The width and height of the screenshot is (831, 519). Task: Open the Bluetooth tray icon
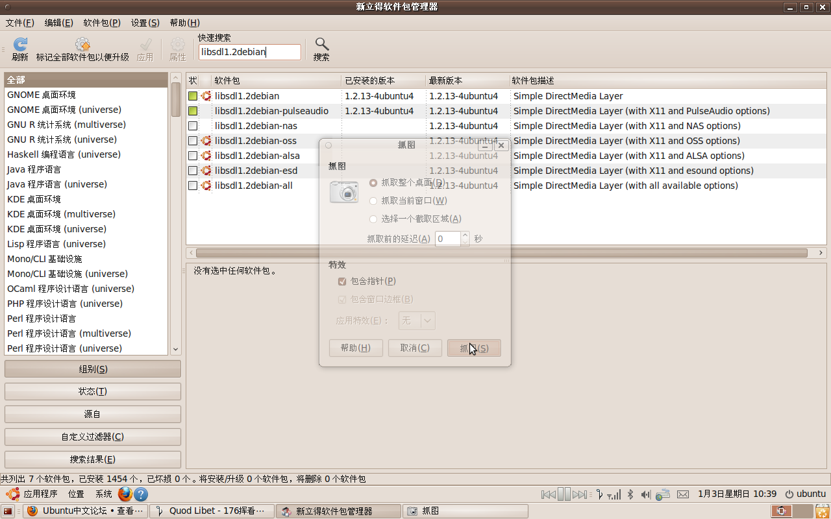(630, 494)
